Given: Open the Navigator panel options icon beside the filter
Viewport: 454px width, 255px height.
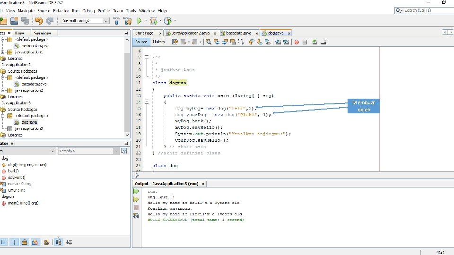Looking at the screenshot, I should 124,151.
